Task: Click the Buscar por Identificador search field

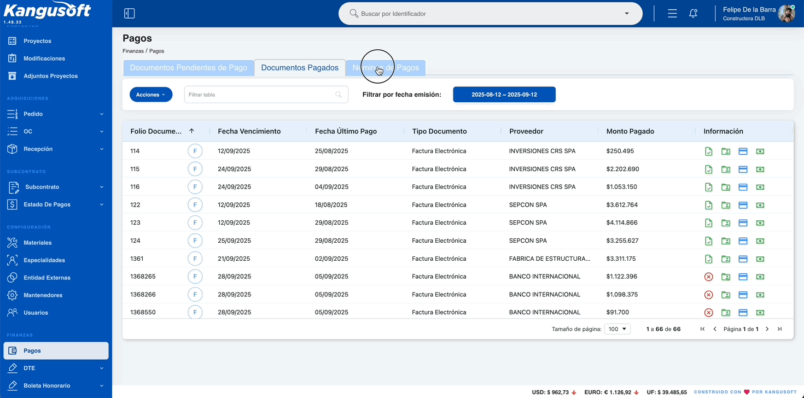Action: tap(490, 14)
